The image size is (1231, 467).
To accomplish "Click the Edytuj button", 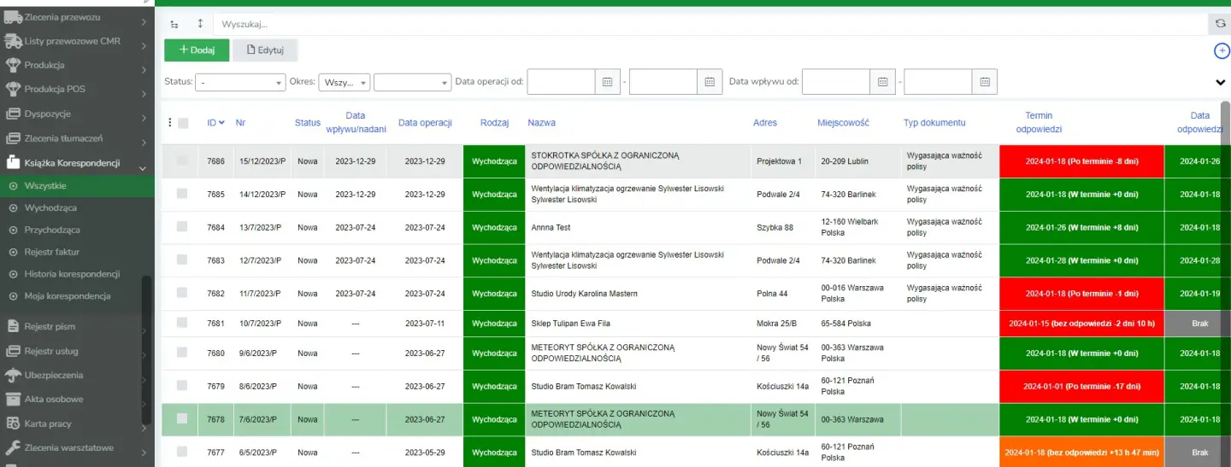I will (265, 50).
